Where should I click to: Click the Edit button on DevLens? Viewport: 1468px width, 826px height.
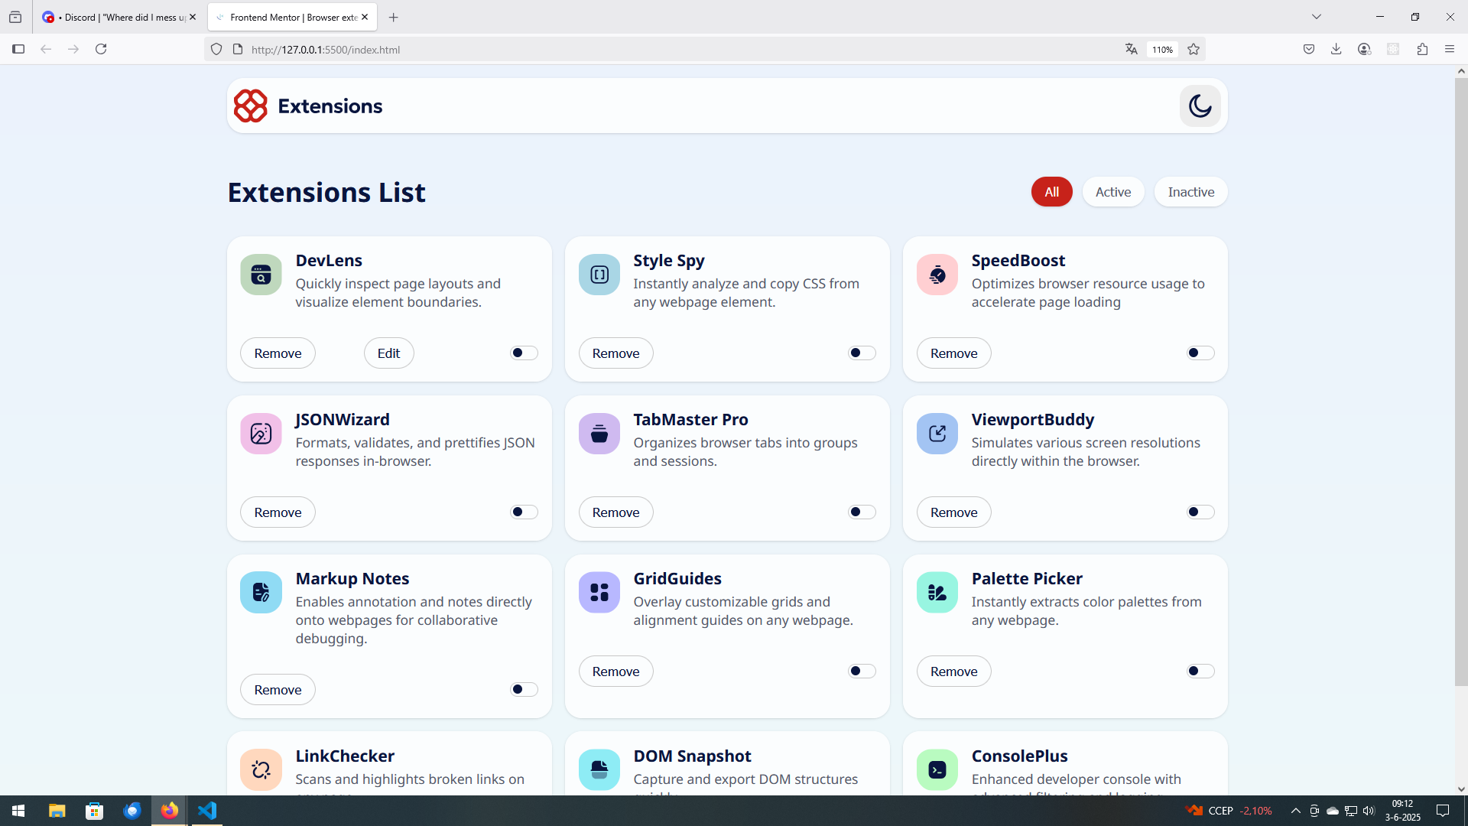click(x=388, y=353)
